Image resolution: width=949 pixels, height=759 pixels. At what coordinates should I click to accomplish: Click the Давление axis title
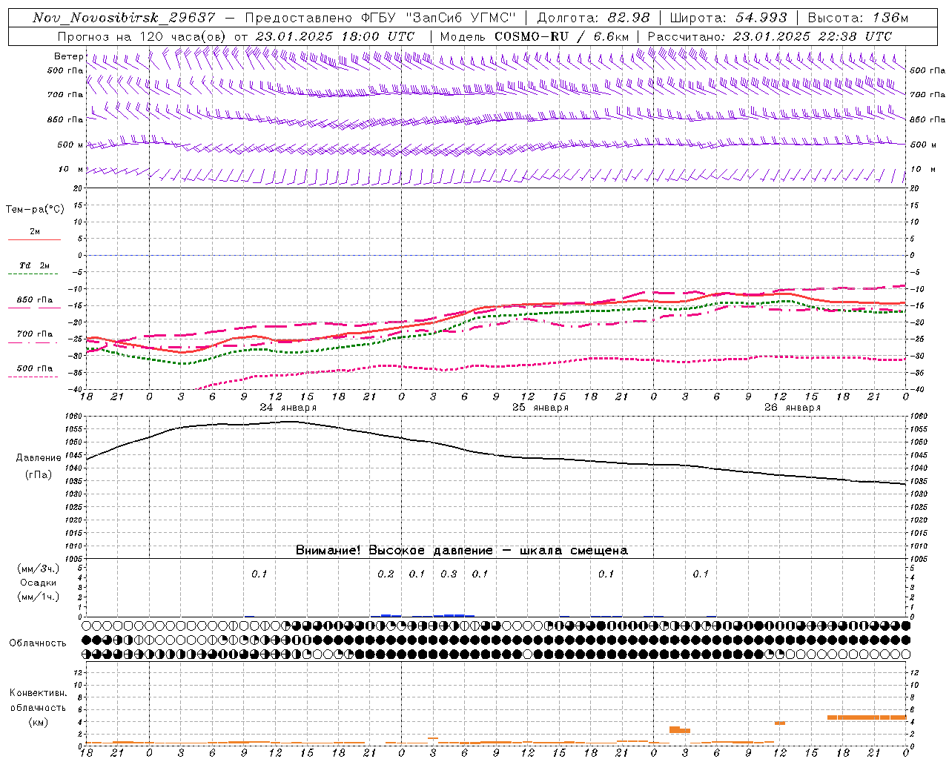(x=39, y=458)
